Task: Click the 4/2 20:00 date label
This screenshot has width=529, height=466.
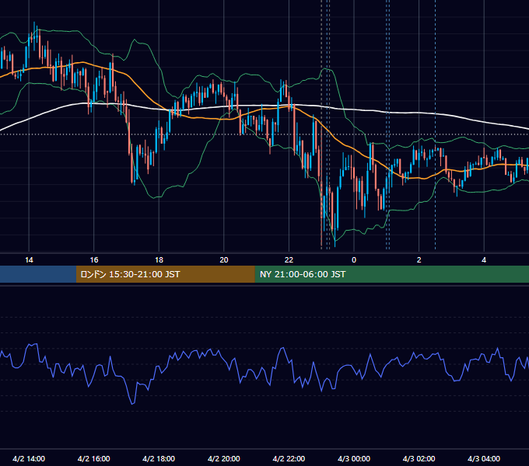Action: [224, 458]
